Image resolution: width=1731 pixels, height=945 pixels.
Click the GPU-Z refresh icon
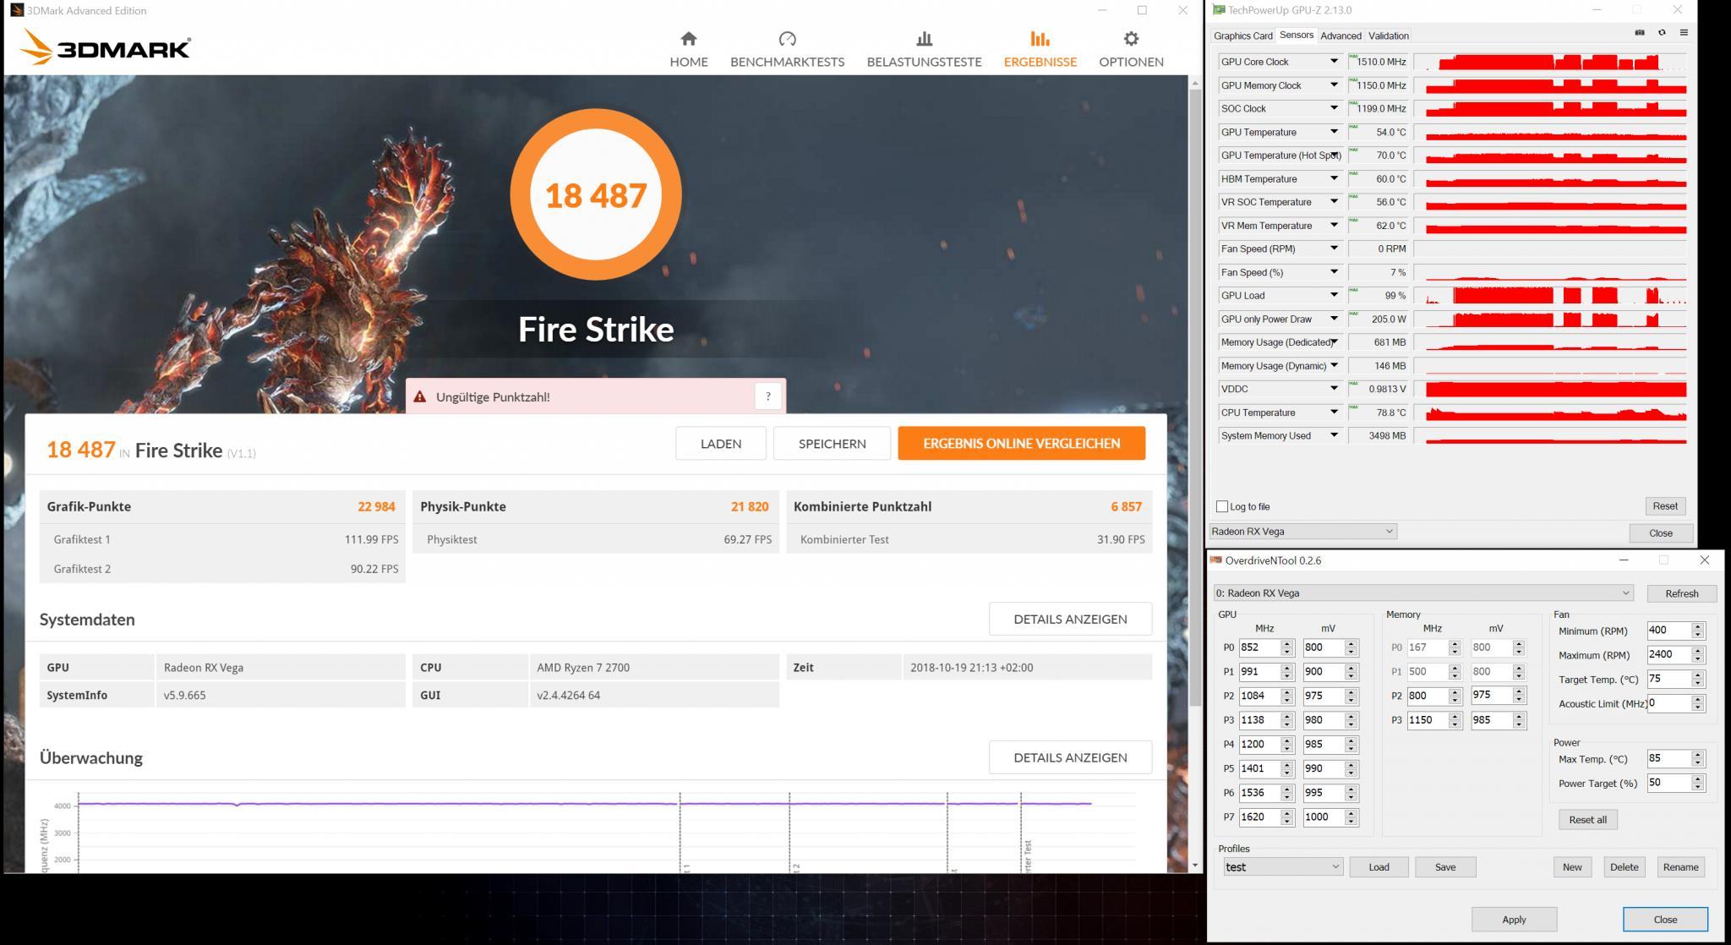[x=1662, y=33]
